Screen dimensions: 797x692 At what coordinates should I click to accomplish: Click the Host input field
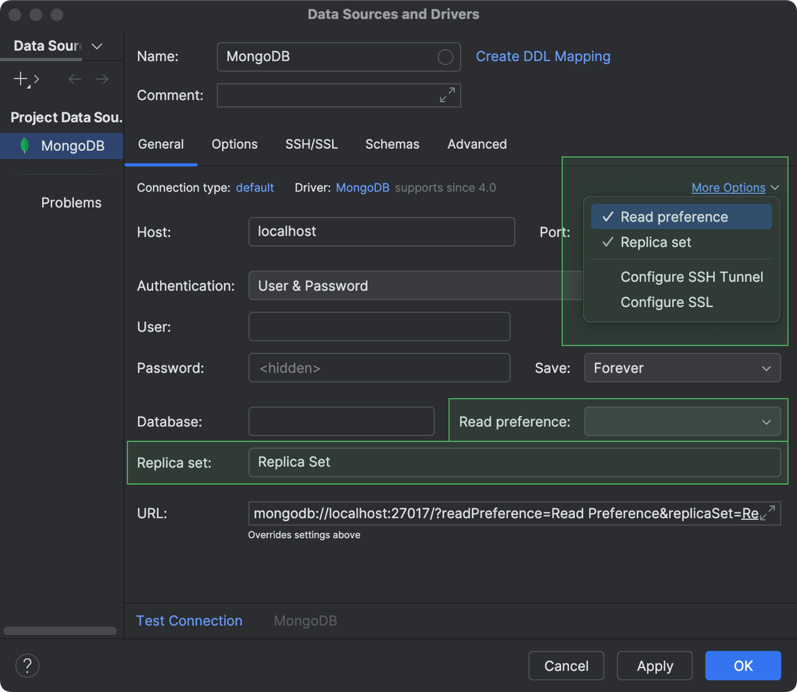point(382,232)
